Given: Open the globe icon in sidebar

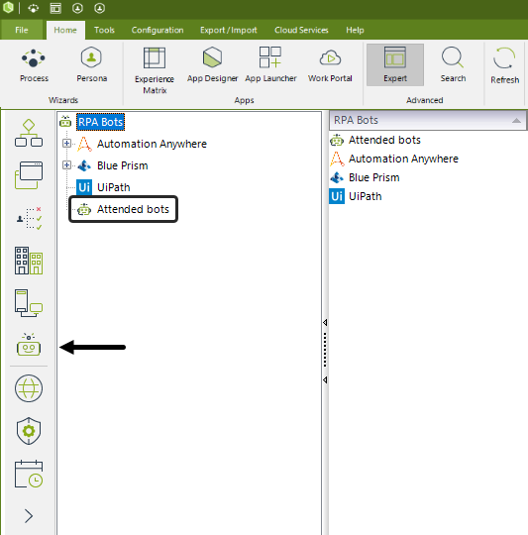Looking at the screenshot, I should 29,388.
